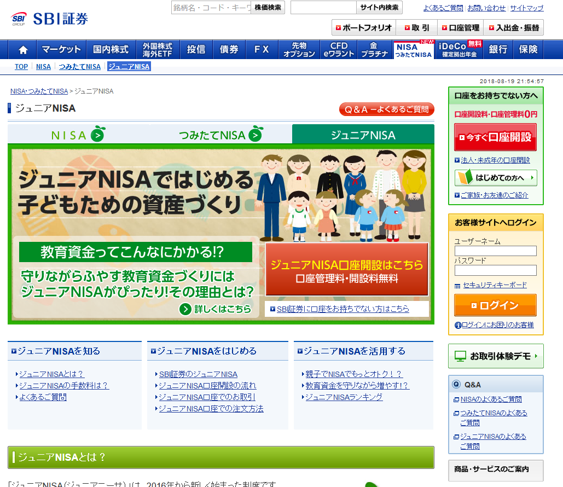563x487 pixels.
Task: Click the 取引 button
Action: (417, 28)
